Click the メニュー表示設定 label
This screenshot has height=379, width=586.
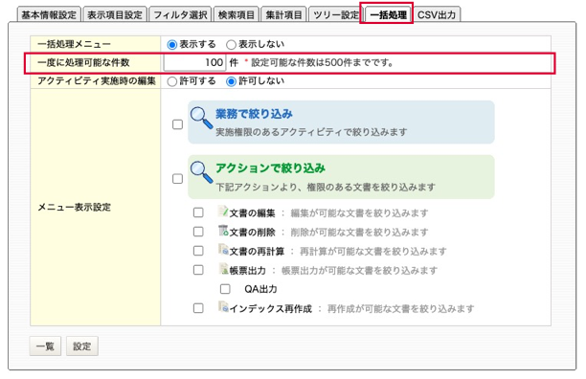click(x=75, y=208)
